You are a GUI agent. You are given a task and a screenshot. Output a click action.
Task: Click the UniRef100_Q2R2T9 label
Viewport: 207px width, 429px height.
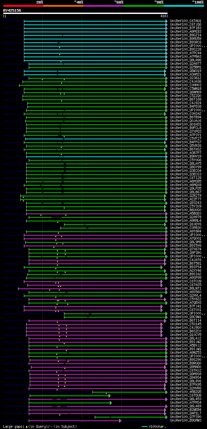click(186, 196)
